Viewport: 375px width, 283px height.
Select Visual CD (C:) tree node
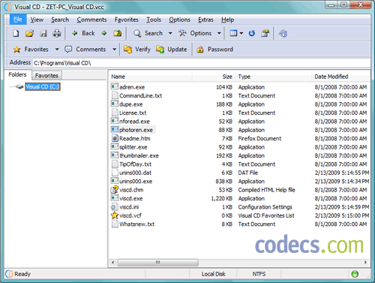tap(43, 87)
